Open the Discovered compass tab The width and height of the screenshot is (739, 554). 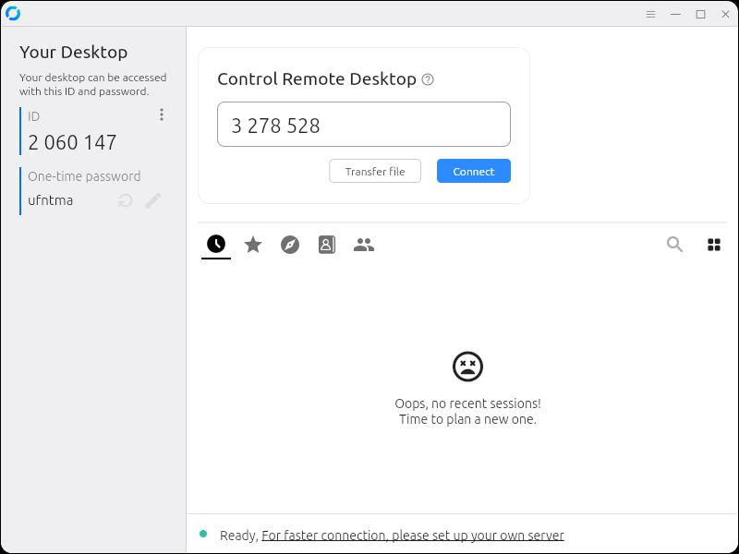290,245
